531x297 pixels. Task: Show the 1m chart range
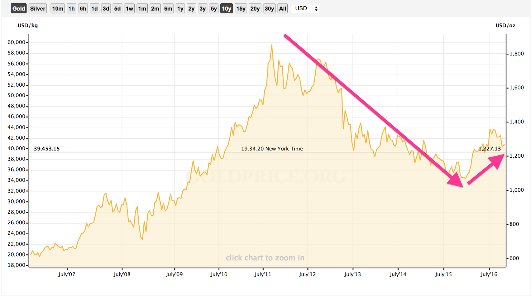[x=142, y=9]
